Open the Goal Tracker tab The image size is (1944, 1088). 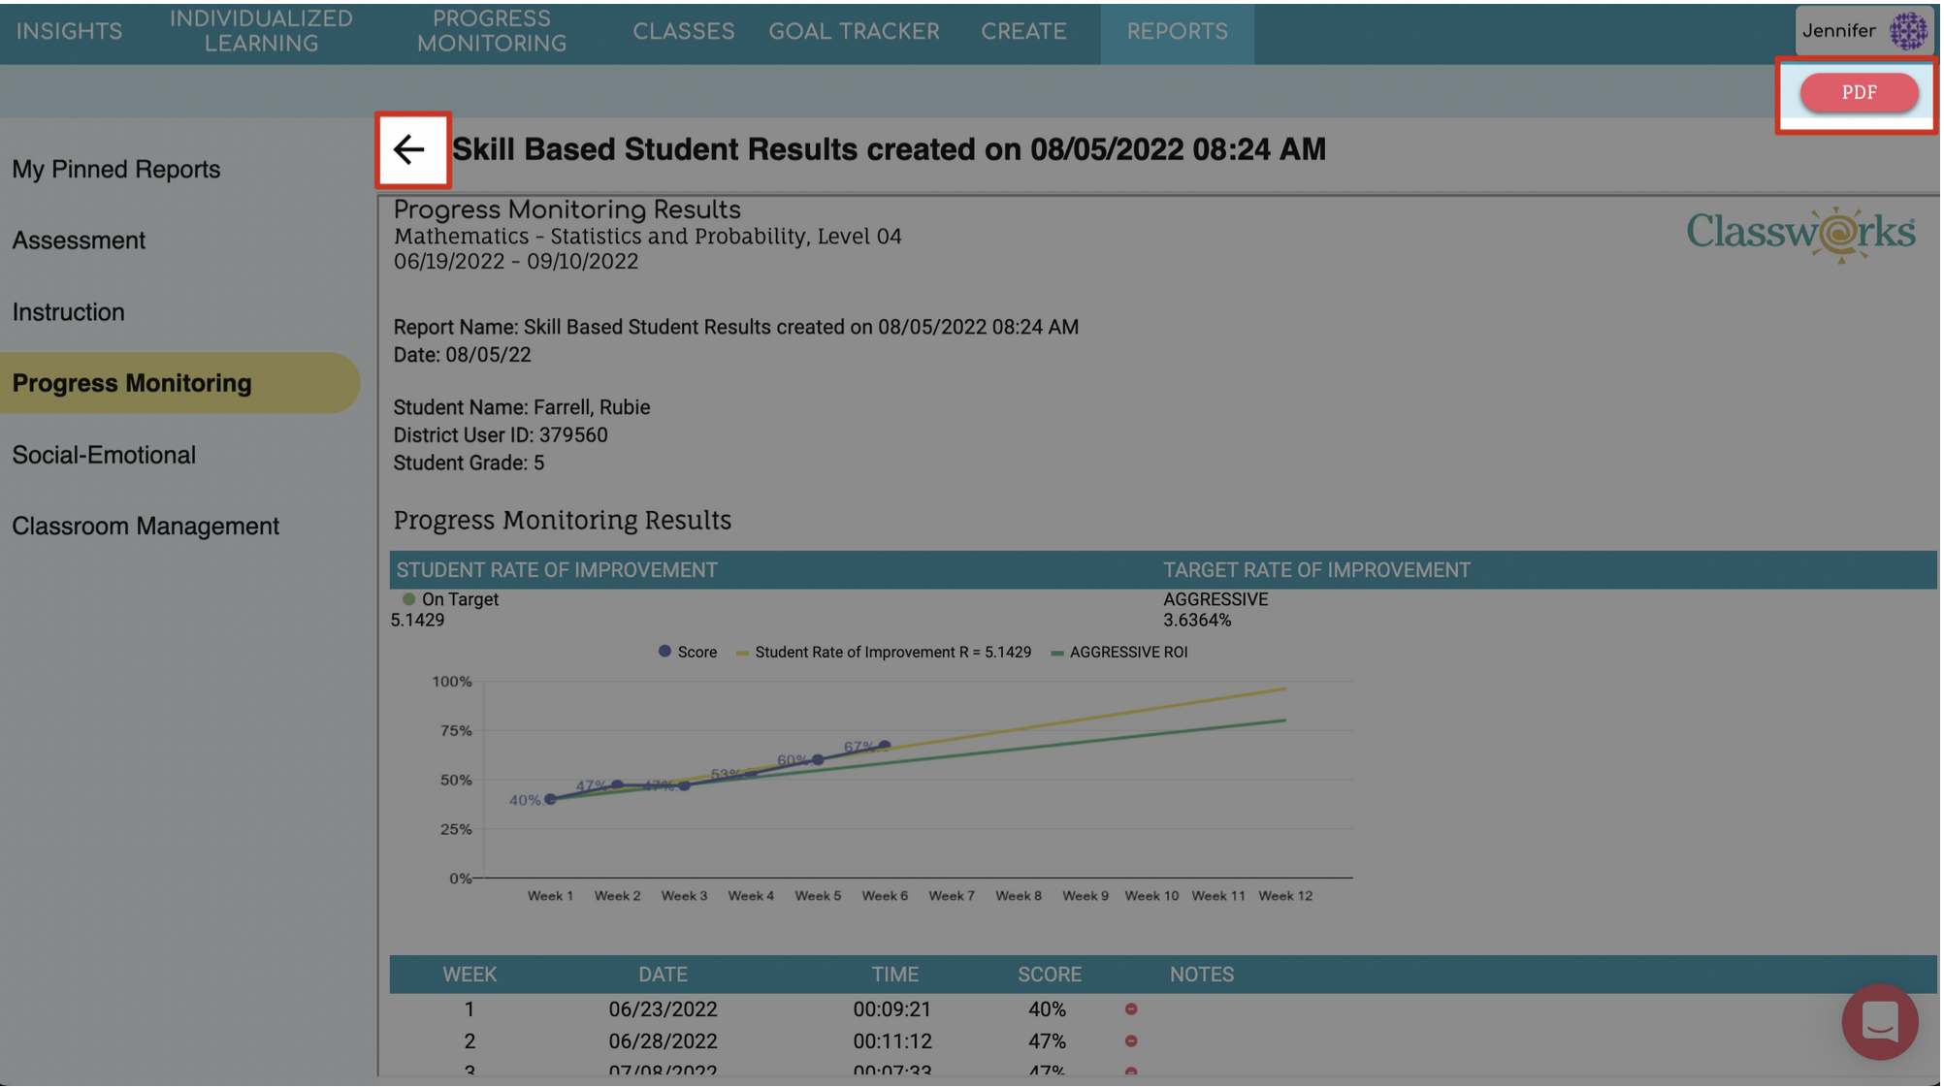point(854,32)
